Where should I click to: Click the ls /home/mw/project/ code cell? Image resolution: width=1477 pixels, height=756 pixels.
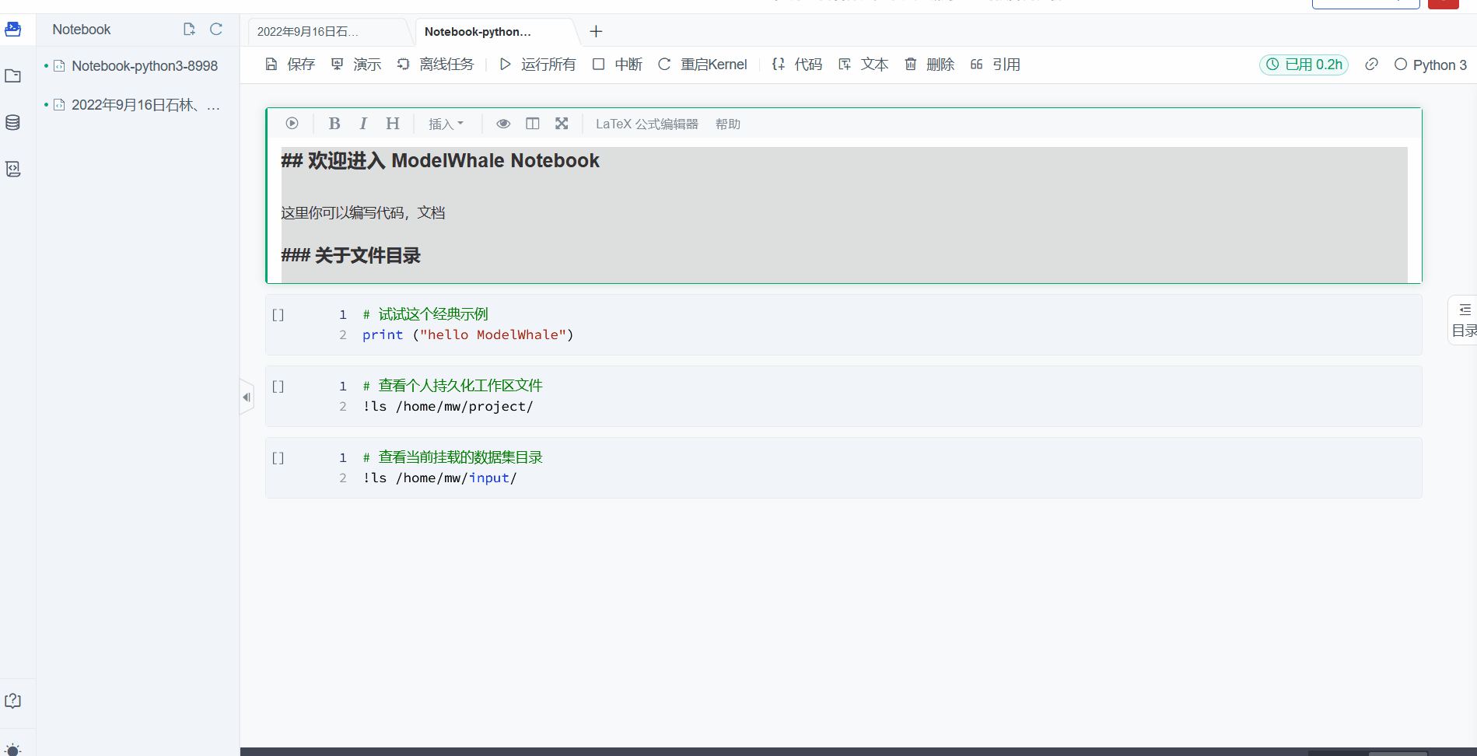(x=844, y=397)
